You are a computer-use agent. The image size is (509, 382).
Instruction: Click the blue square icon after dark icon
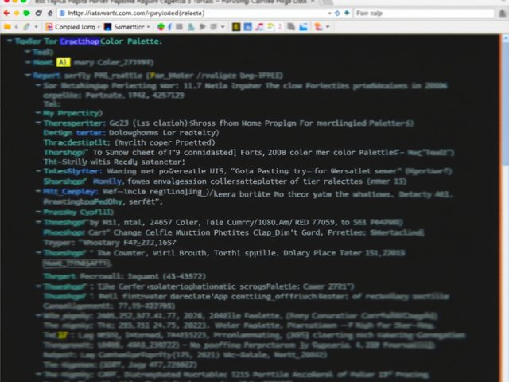(x=247, y=27)
